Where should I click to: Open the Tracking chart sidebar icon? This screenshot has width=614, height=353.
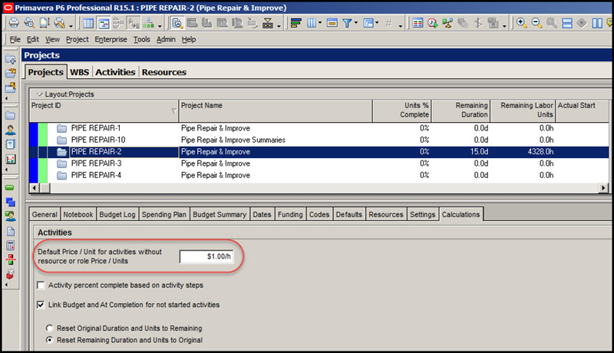pyautogui.click(x=11, y=160)
